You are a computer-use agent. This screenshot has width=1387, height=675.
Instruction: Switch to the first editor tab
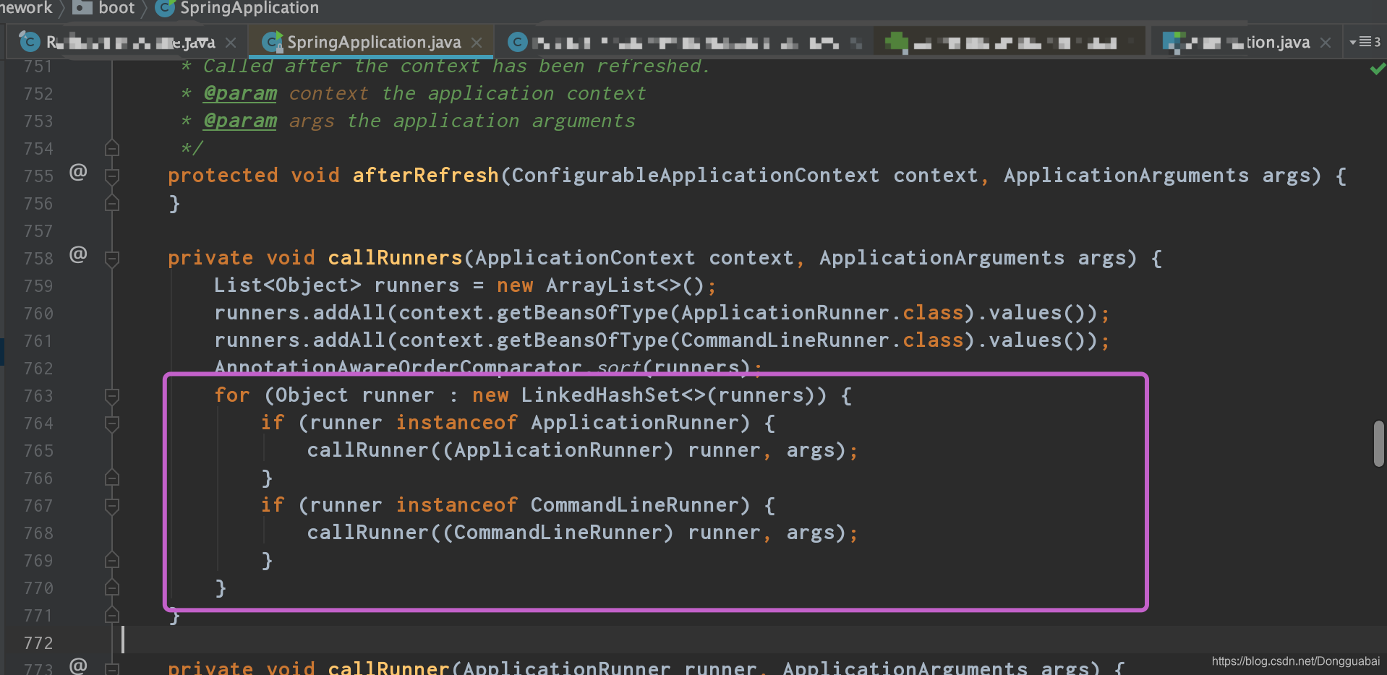[130, 42]
